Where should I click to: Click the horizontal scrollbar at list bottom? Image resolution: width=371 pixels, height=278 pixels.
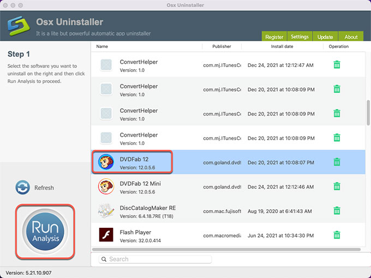pos(226,250)
